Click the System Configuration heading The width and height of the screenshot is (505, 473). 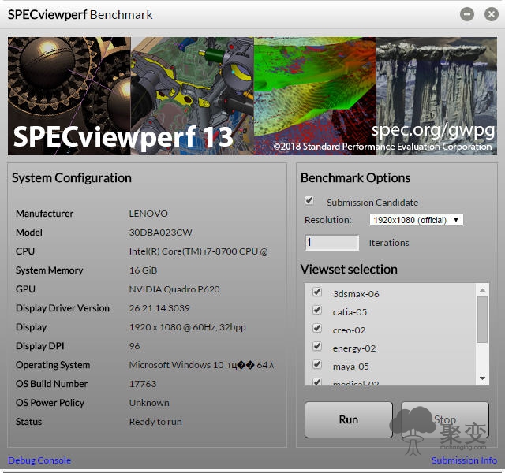[x=72, y=178]
